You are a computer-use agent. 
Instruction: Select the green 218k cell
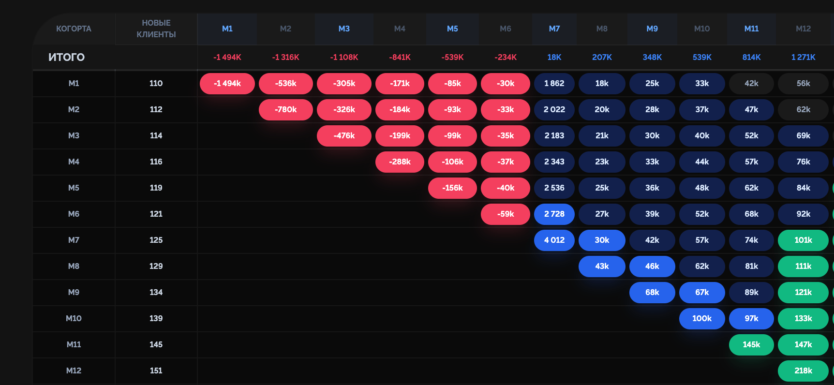tap(803, 371)
